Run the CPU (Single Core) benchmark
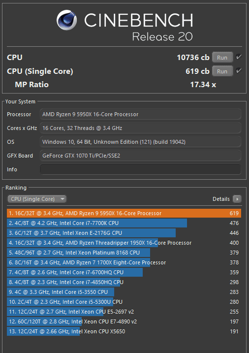Viewport: 249px width, 353px height. [222, 71]
